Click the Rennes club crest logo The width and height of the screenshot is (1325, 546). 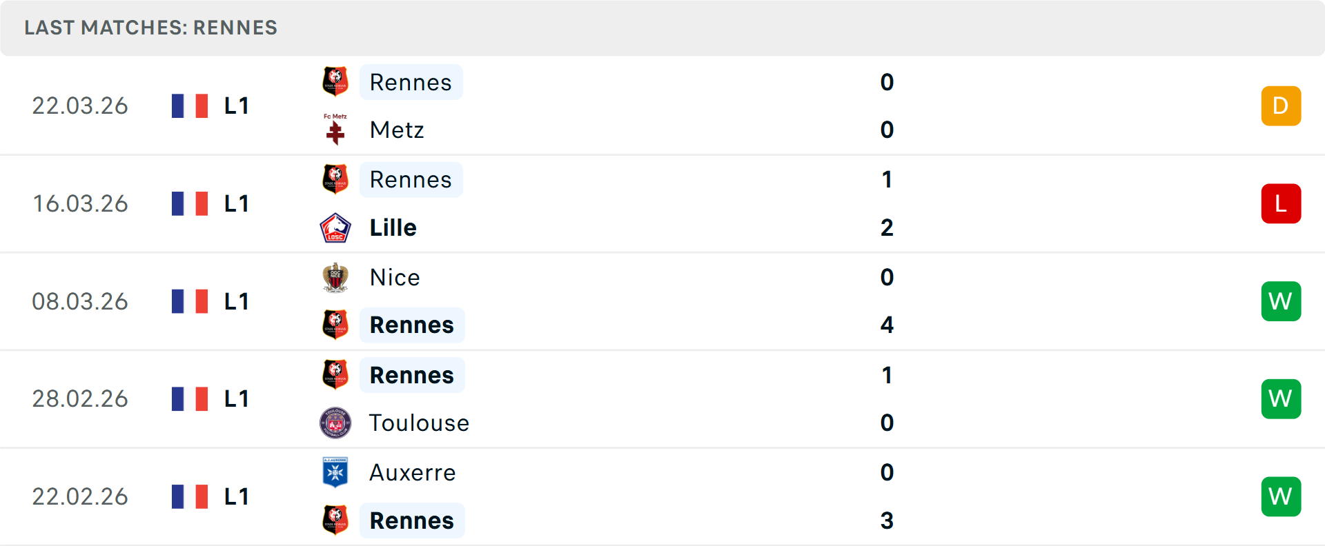click(x=335, y=82)
